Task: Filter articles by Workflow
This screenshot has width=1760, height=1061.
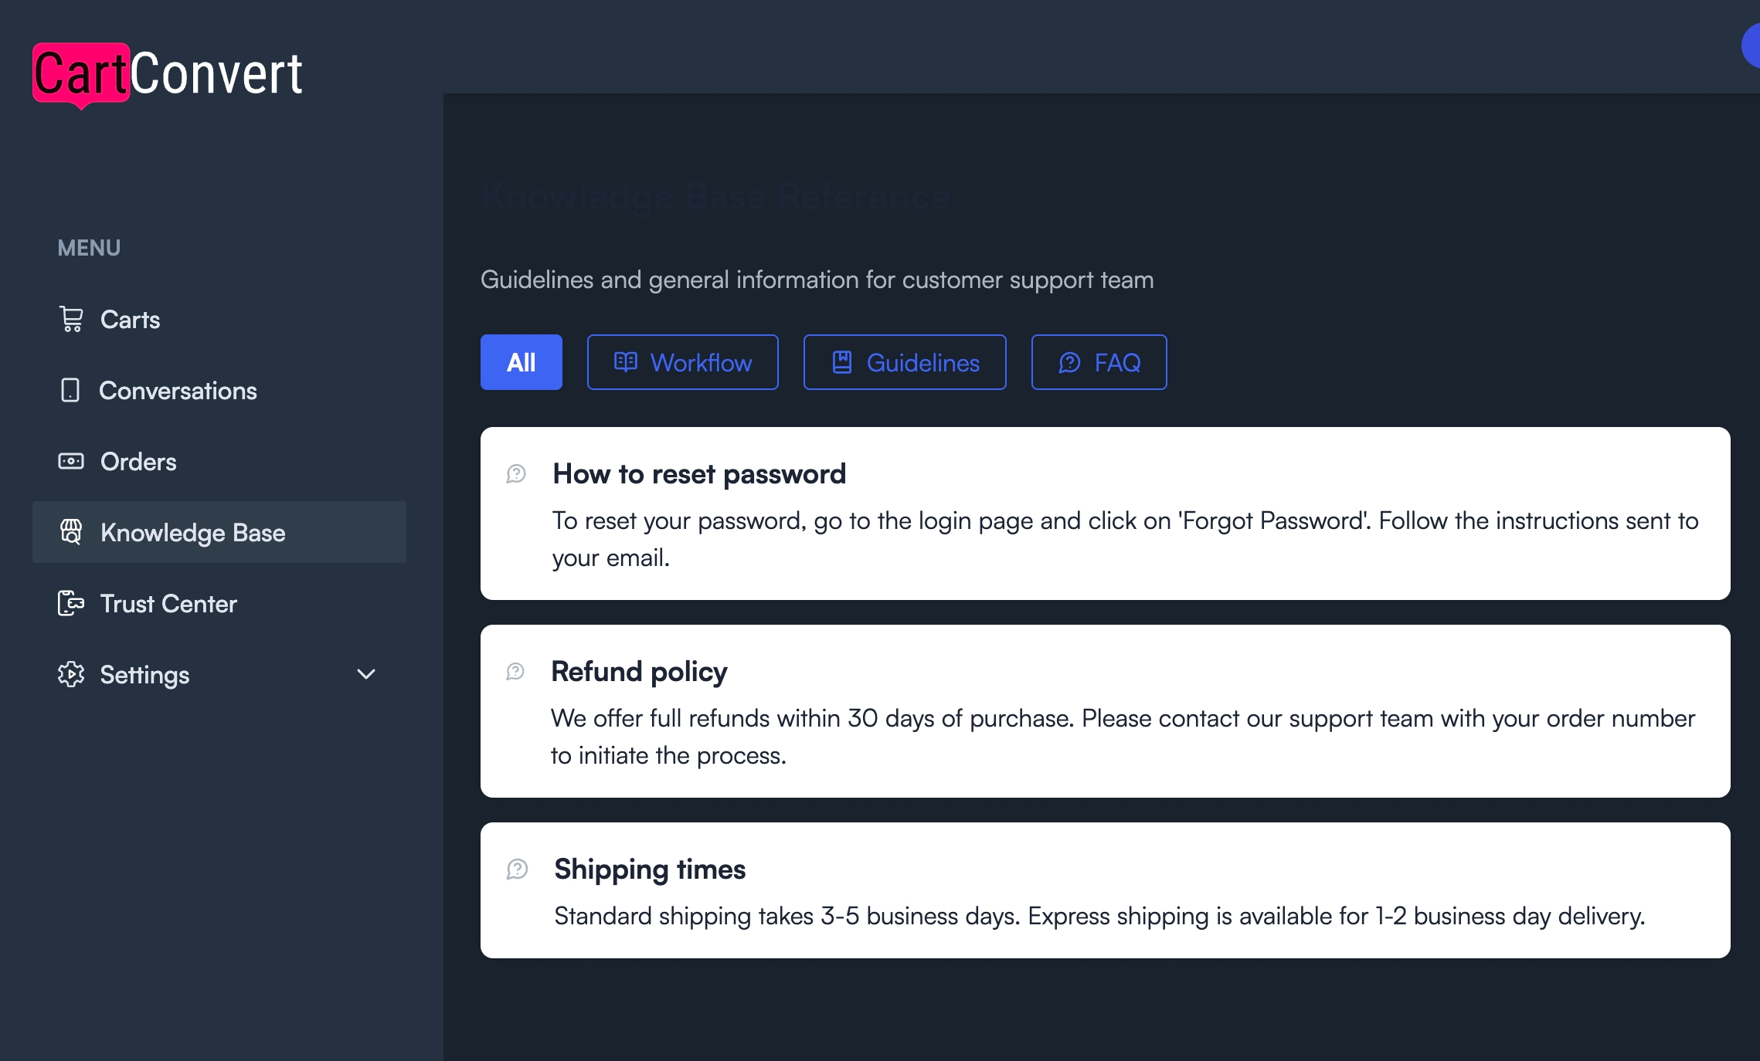Action: click(683, 362)
